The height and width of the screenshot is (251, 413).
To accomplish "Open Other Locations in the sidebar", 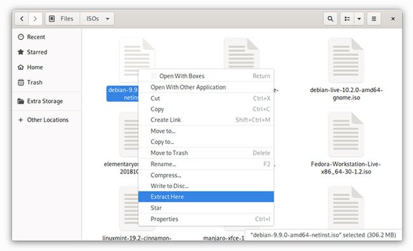I will 46,120.
